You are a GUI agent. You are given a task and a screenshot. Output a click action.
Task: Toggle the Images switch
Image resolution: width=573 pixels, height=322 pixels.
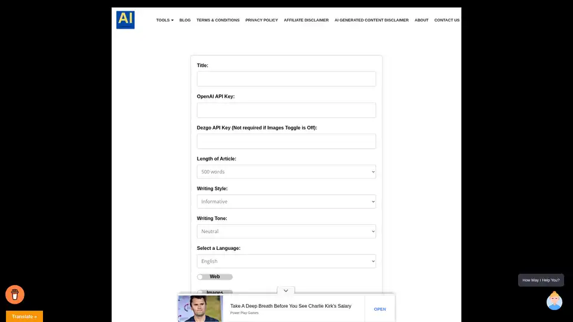pyautogui.click(x=202, y=293)
